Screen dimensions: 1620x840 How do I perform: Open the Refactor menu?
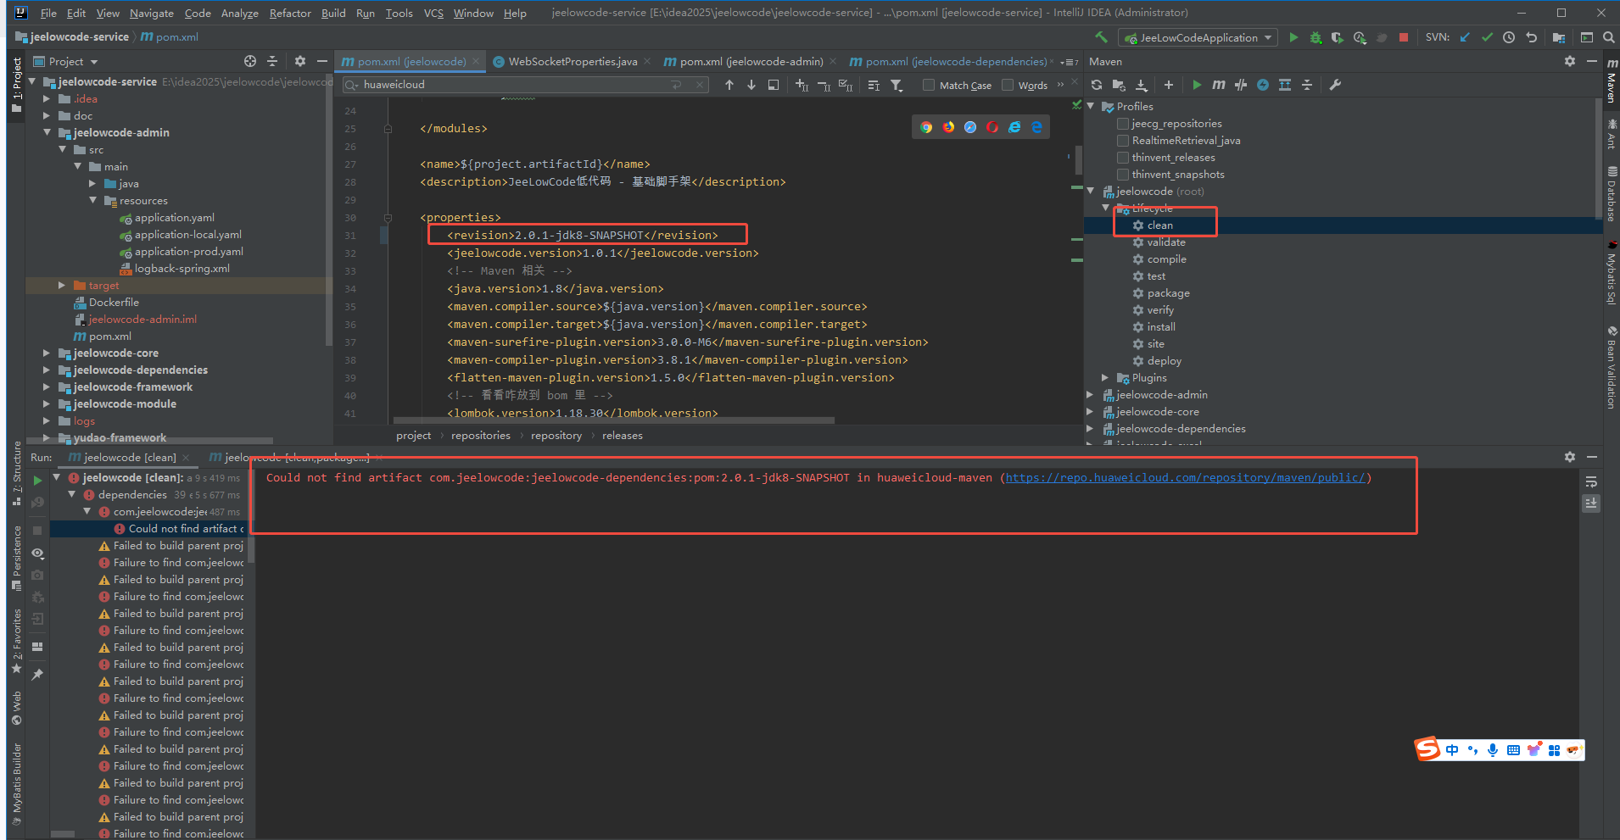tap(290, 13)
